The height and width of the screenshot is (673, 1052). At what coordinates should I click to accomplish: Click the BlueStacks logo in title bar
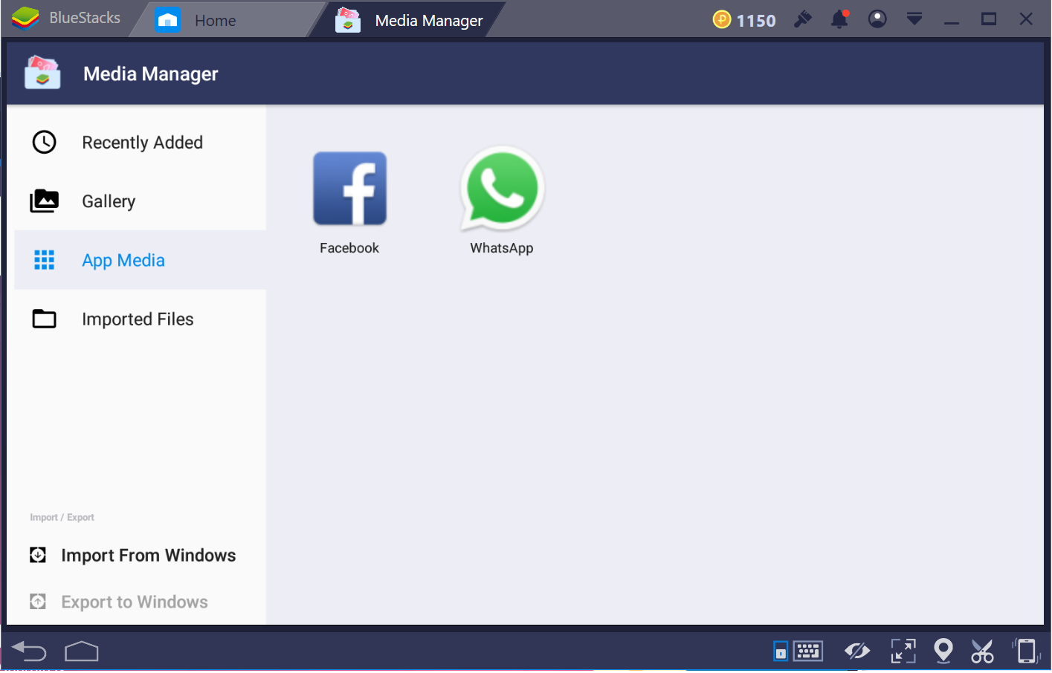coord(25,19)
